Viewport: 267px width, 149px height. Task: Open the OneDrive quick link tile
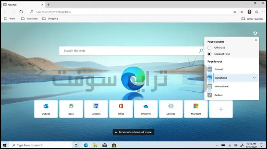[x=146, y=109]
